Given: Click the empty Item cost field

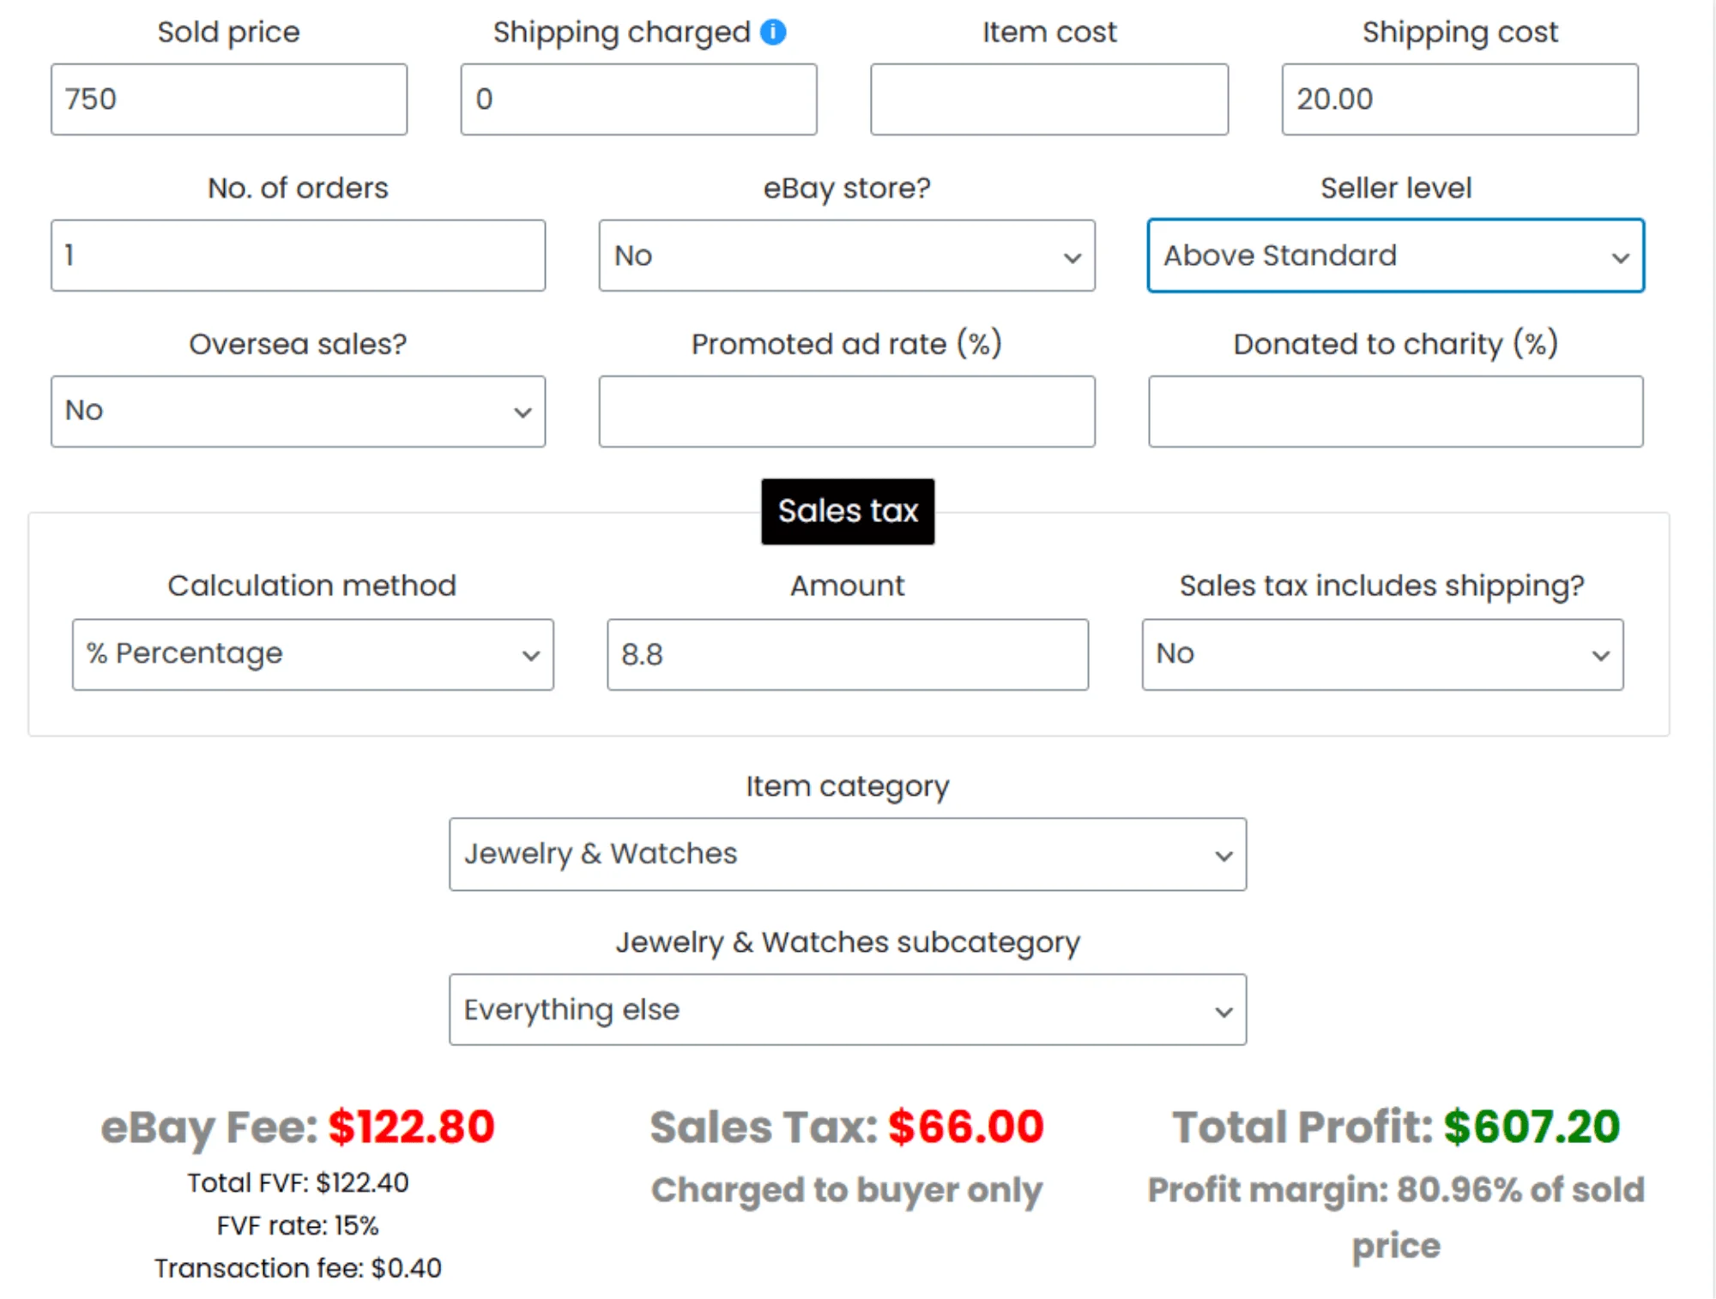Looking at the screenshot, I should [x=1048, y=99].
